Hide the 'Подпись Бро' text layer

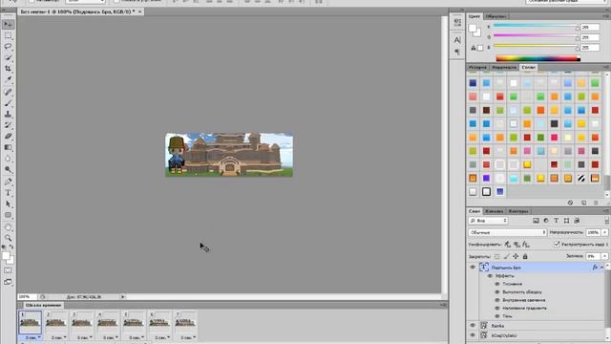[x=473, y=268]
